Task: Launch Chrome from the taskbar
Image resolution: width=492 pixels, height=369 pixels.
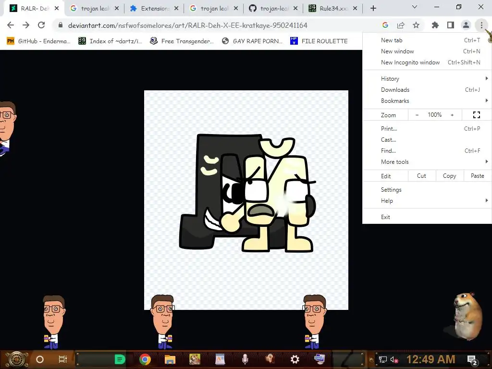Action: tap(145, 359)
